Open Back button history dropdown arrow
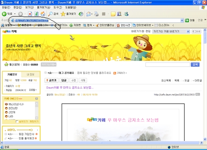Viewport: 207px width, 150px height. coord(15,14)
